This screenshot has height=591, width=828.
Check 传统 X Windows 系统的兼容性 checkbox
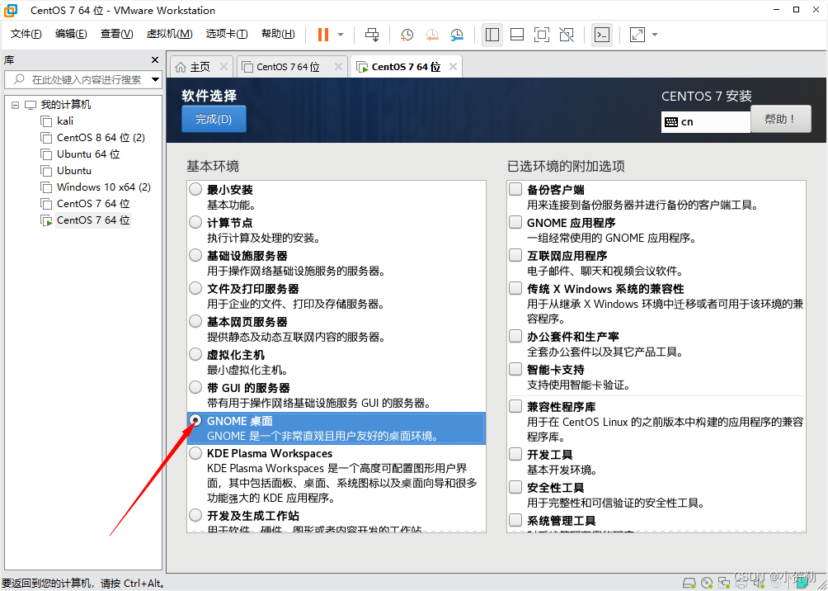515,288
